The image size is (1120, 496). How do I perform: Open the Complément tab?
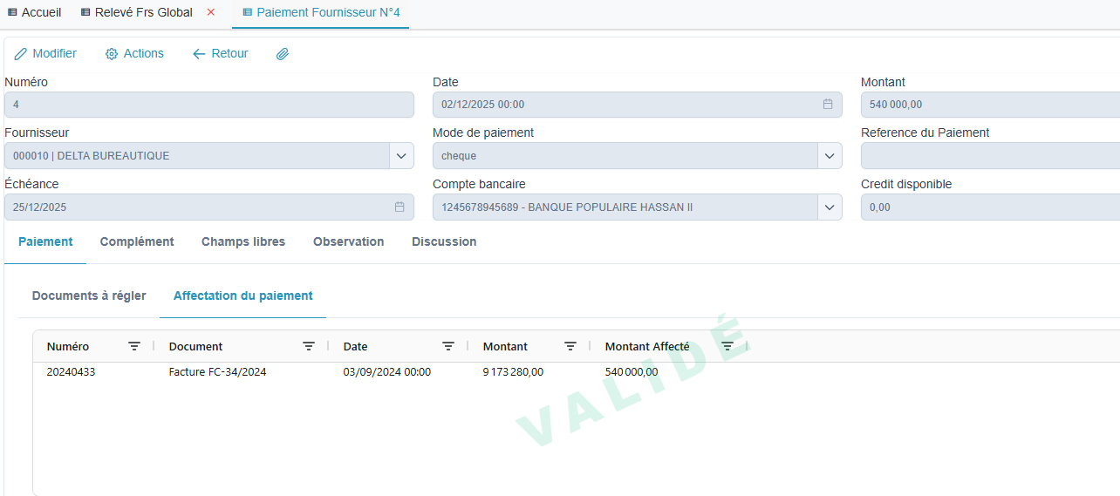137,241
